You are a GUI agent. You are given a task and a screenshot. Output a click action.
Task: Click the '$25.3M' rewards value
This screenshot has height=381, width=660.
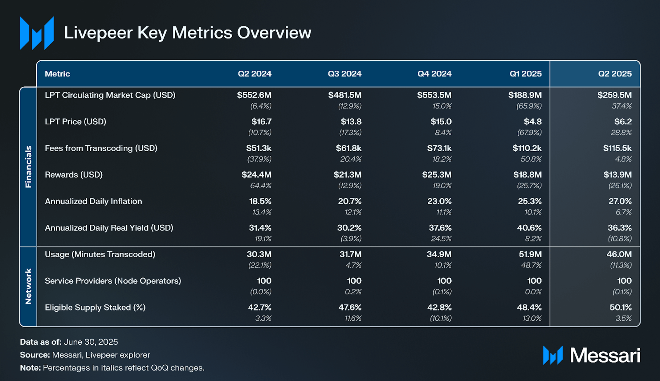tap(437, 174)
